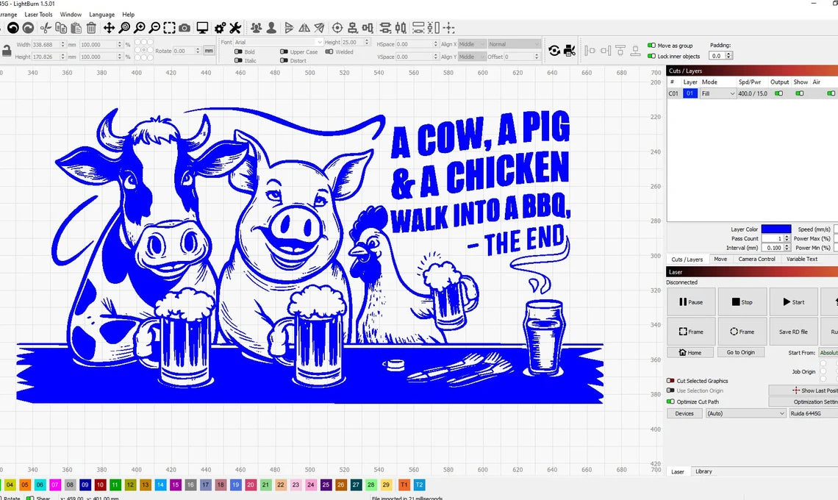Viewport: 838px width, 500px height.
Task: Open device settings wrench and screwdriver icon
Action: tap(235, 28)
